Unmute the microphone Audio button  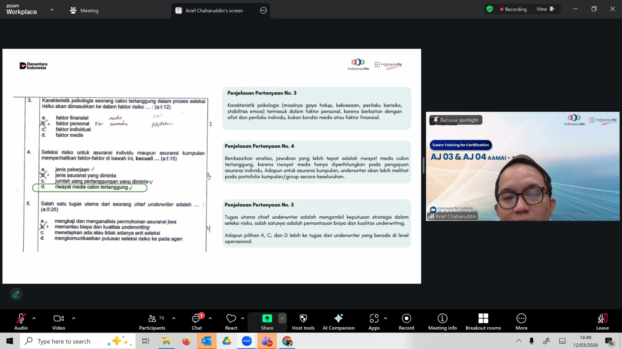(21, 322)
